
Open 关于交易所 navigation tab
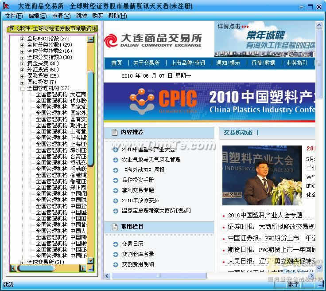click(146, 63)
